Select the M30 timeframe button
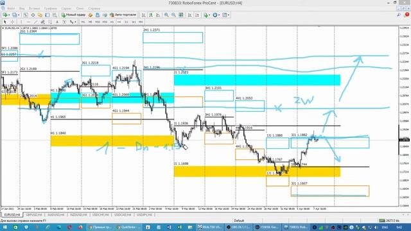Image resolution: width=411 pixels, height=231 pixels. [105, 22]
